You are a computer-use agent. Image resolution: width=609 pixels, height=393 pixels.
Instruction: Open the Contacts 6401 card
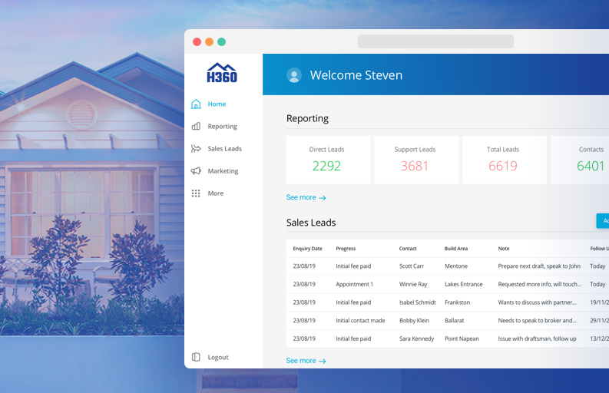click(x=580, y=160)
